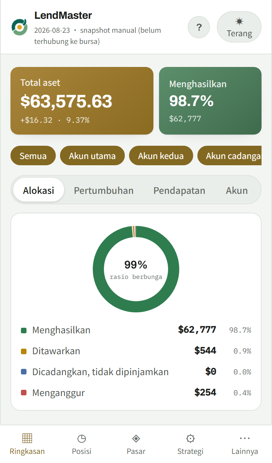This screenshot has height=463, width=272.
Task: Click the green Menghasilkan legend swatch
Action: [24, 330]
